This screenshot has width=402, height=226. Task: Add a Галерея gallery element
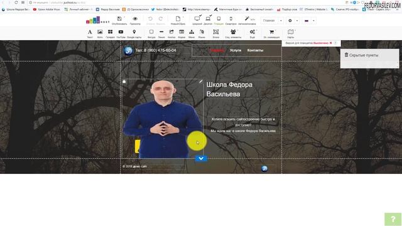tap(111, 32)
